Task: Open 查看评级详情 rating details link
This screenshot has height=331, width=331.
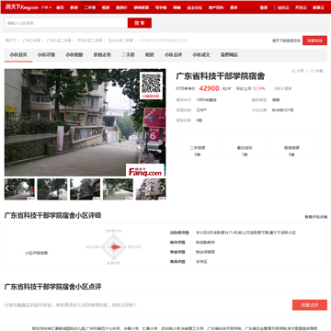Action: point(315,217)
